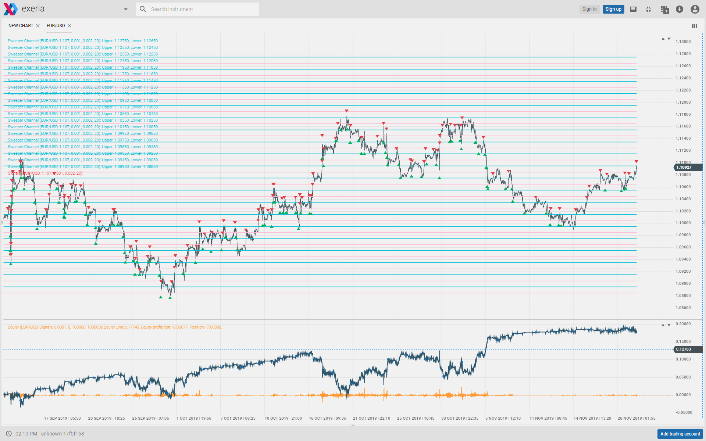Open the chart templates icon

point(664,10)
